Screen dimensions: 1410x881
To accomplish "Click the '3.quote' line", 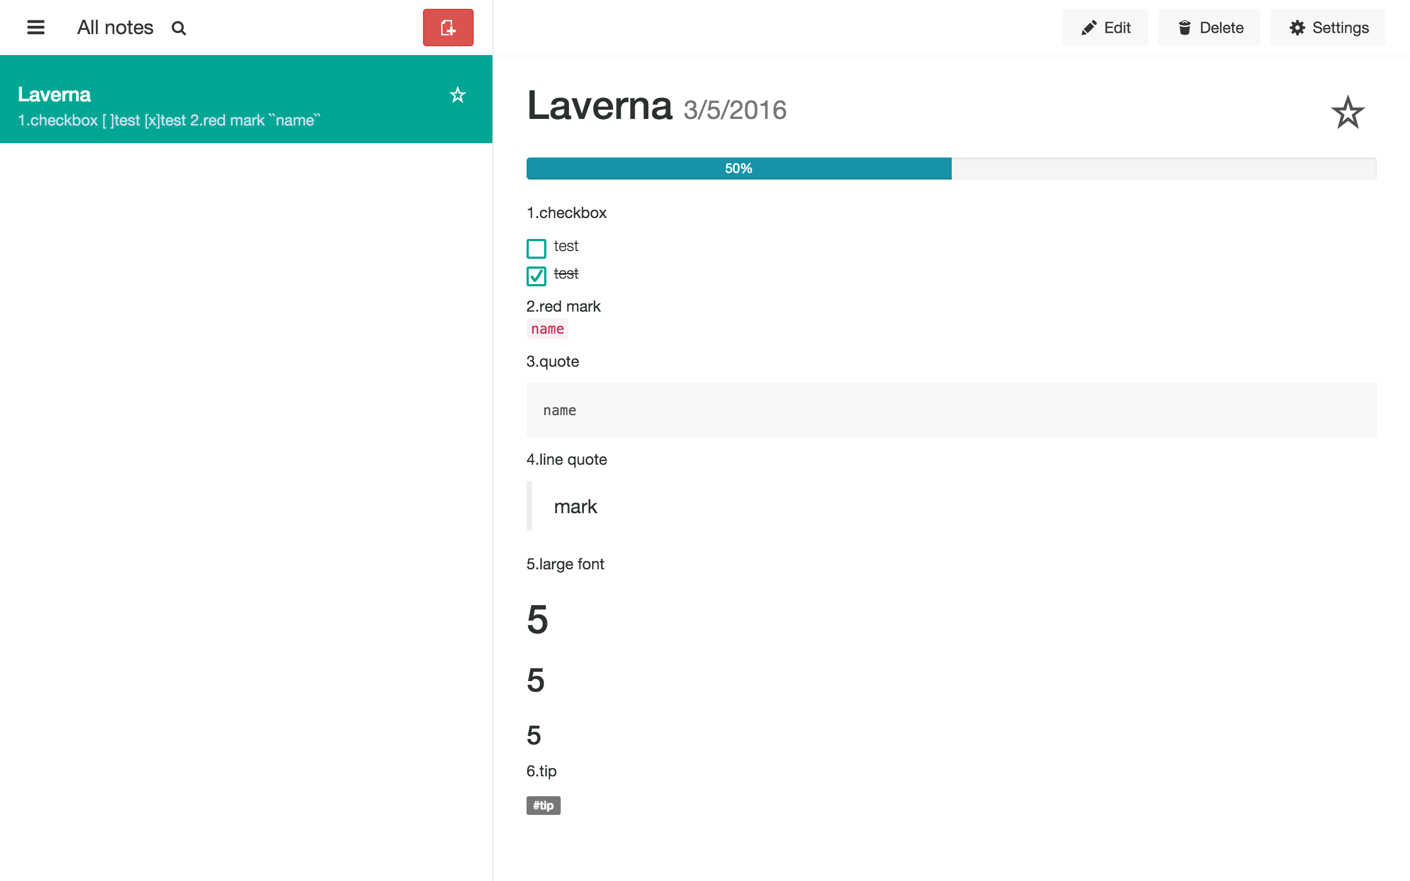I will (x=552, y=361).
